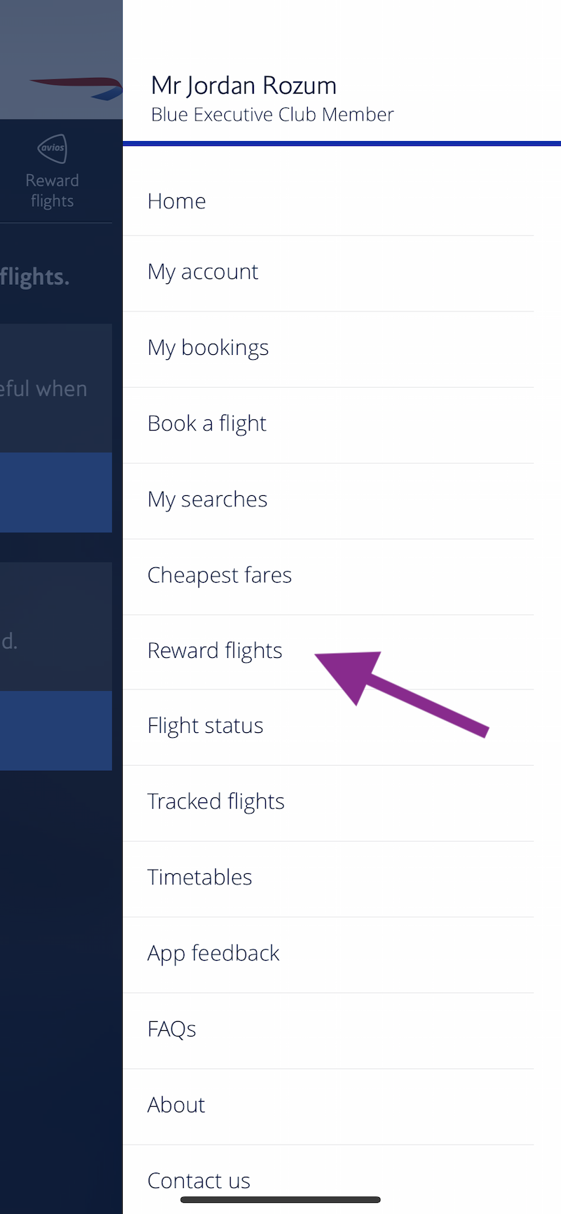The height and width of the screenshot is (1214, 561).
Task: Open the FAQs page
Action: tap(328, 1030)
